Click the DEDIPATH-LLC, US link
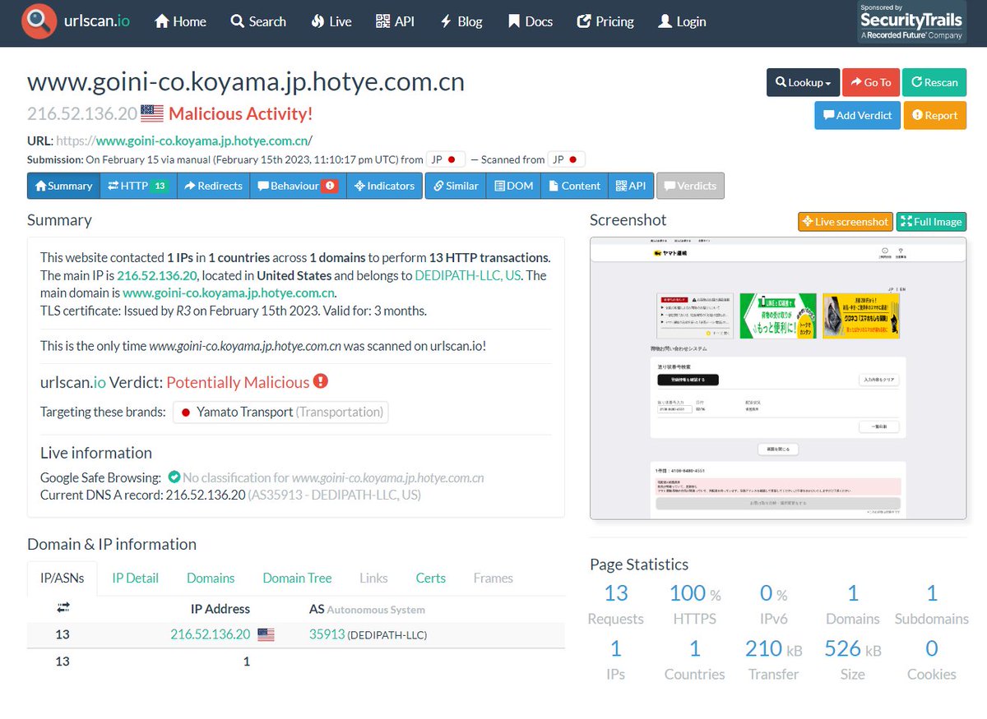 point(467,275)
